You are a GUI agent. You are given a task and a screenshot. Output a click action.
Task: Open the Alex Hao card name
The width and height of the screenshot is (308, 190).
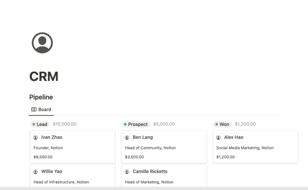(x=234, y=137)
